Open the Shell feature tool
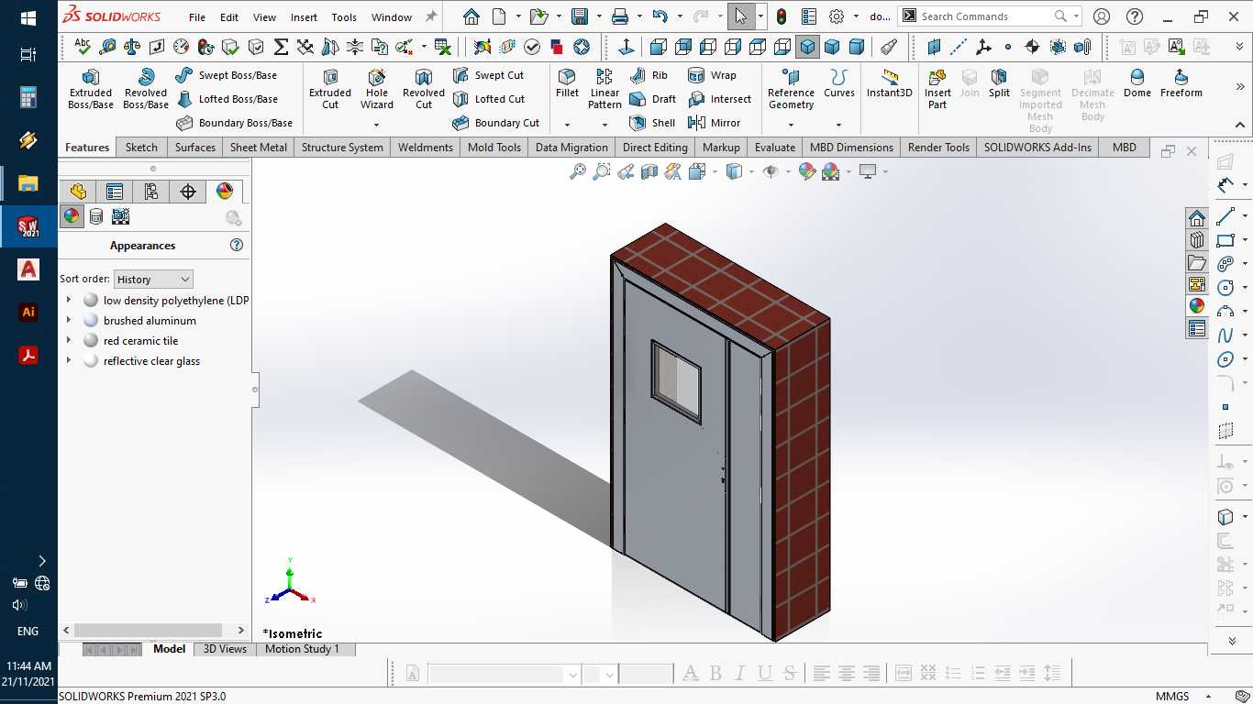Screen dimensions: 1253x704 coord(652,123)
